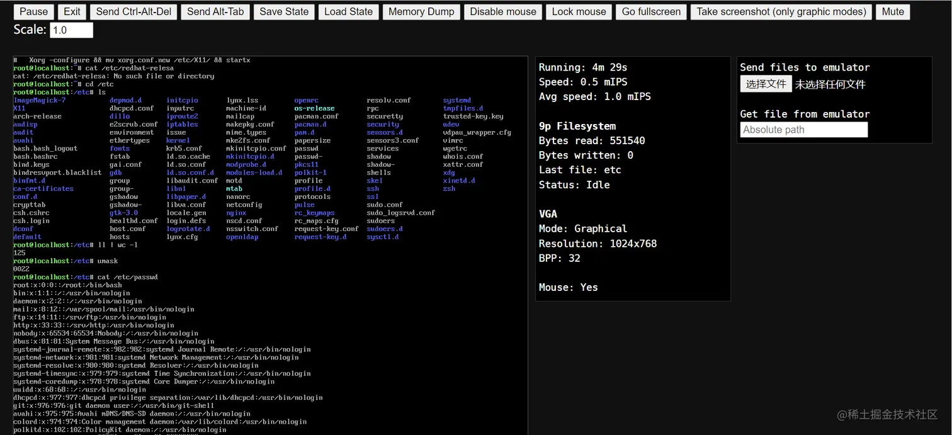Click the 选择文件 file chooser button
Image resolution: width=952 pixels, height=435 pixels.
click(766, 84)
